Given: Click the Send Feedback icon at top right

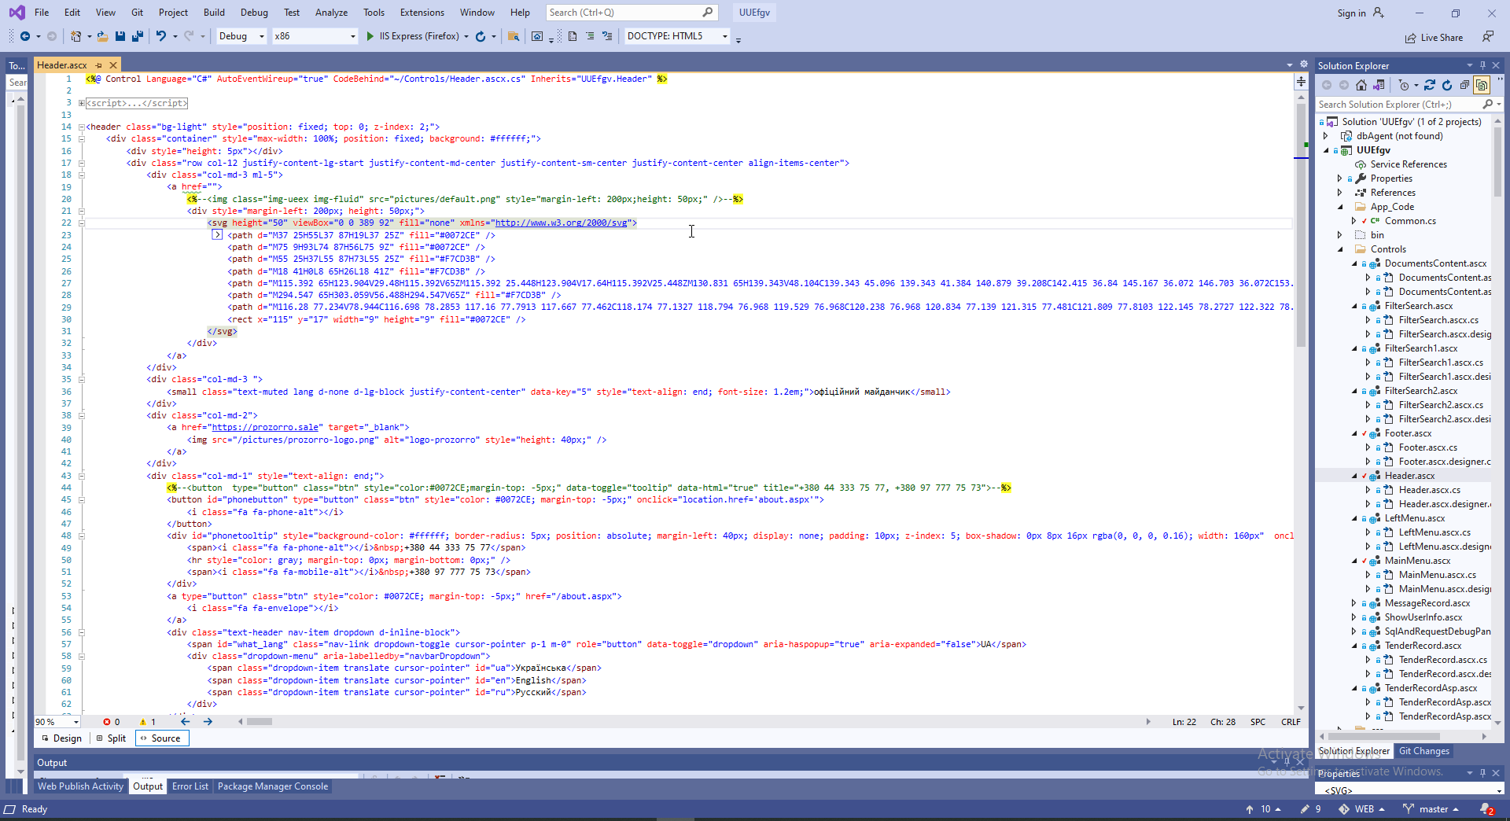Looking at the screenshot, I should (x=1487, y=37).
